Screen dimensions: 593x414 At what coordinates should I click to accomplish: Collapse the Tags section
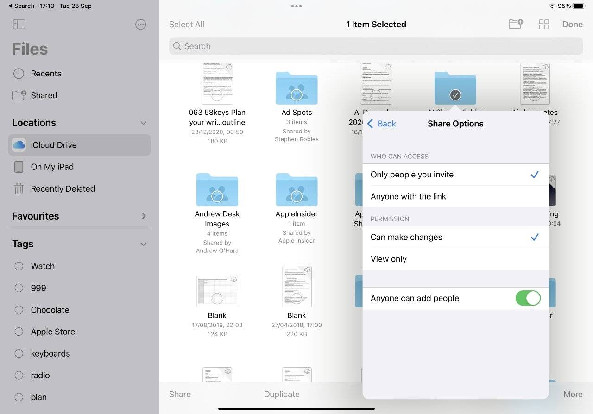[144, 244]
